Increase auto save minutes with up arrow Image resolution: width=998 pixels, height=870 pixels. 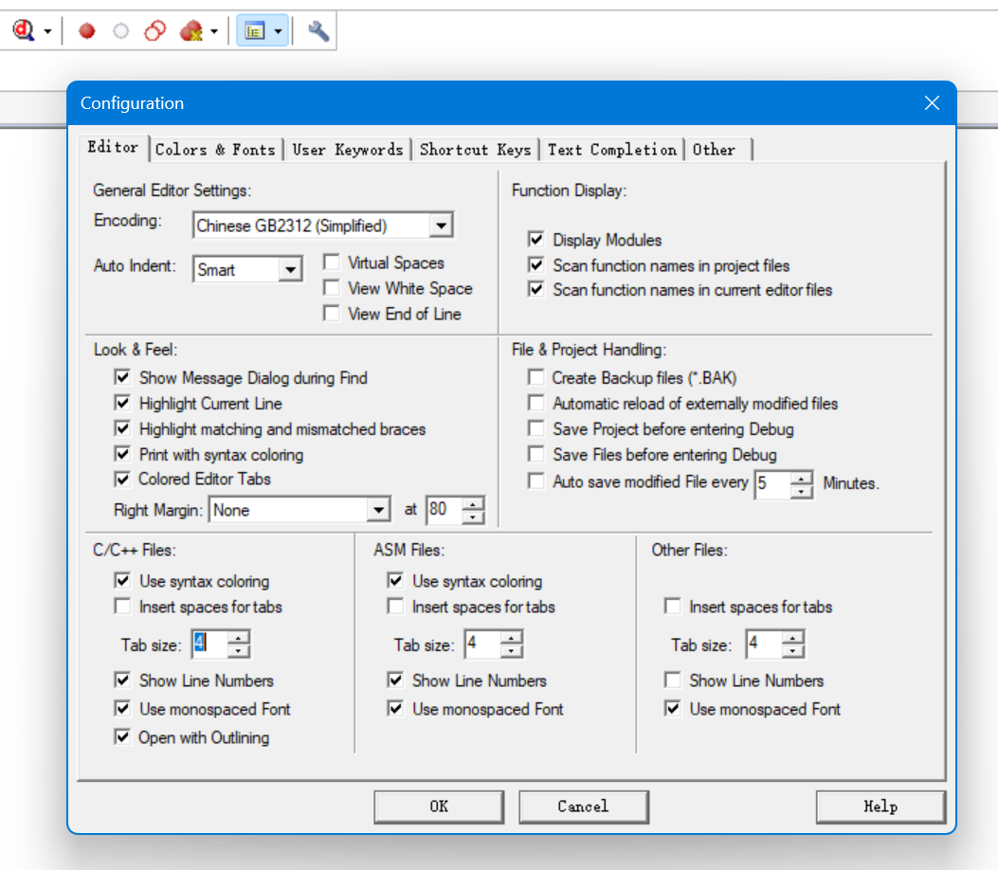coord(801,478)
